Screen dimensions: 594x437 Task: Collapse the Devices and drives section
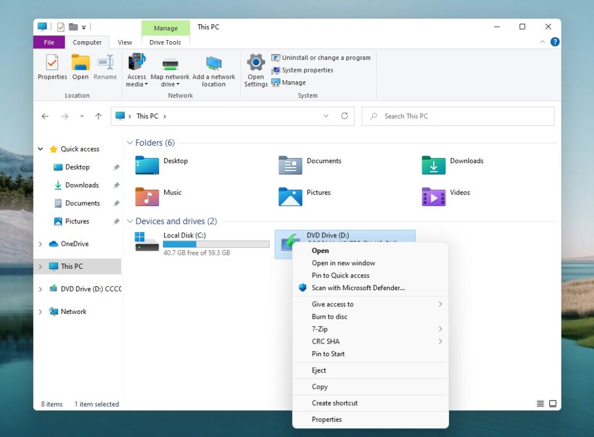[x=130, y=221]
